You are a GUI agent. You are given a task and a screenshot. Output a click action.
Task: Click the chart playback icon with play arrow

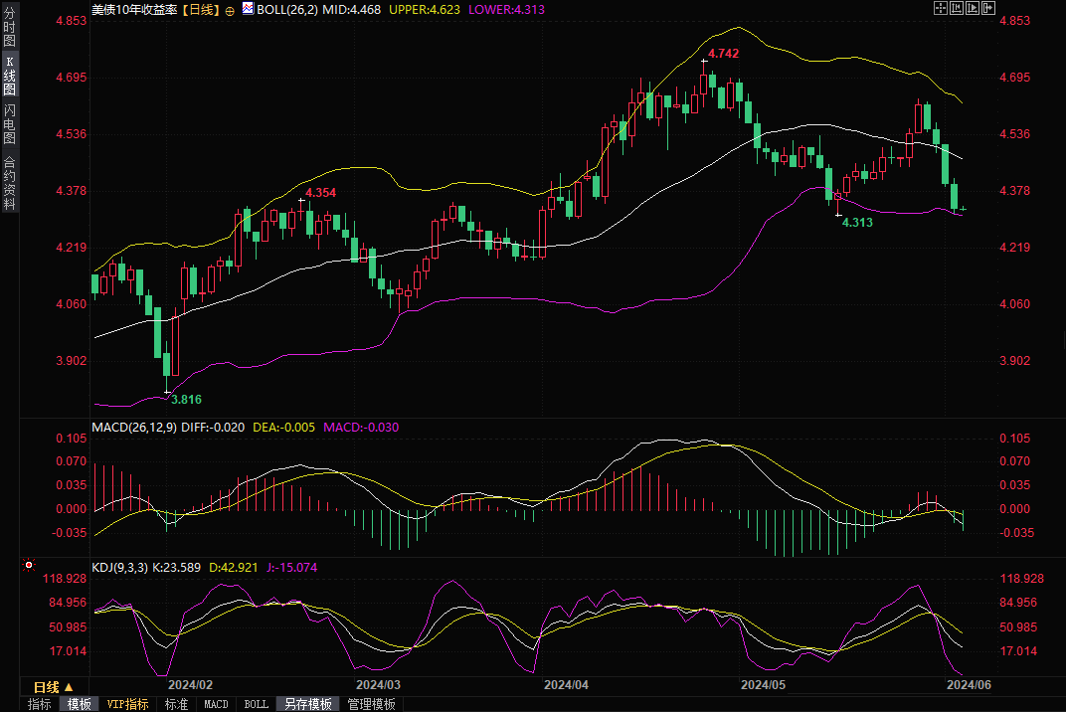pyautogui.click(x=973, y=8)
